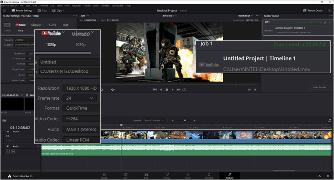This screenshot has width=334, height=180.
Task: Click the small Filename field in Render Settings
Action: [x=24, y=39]
